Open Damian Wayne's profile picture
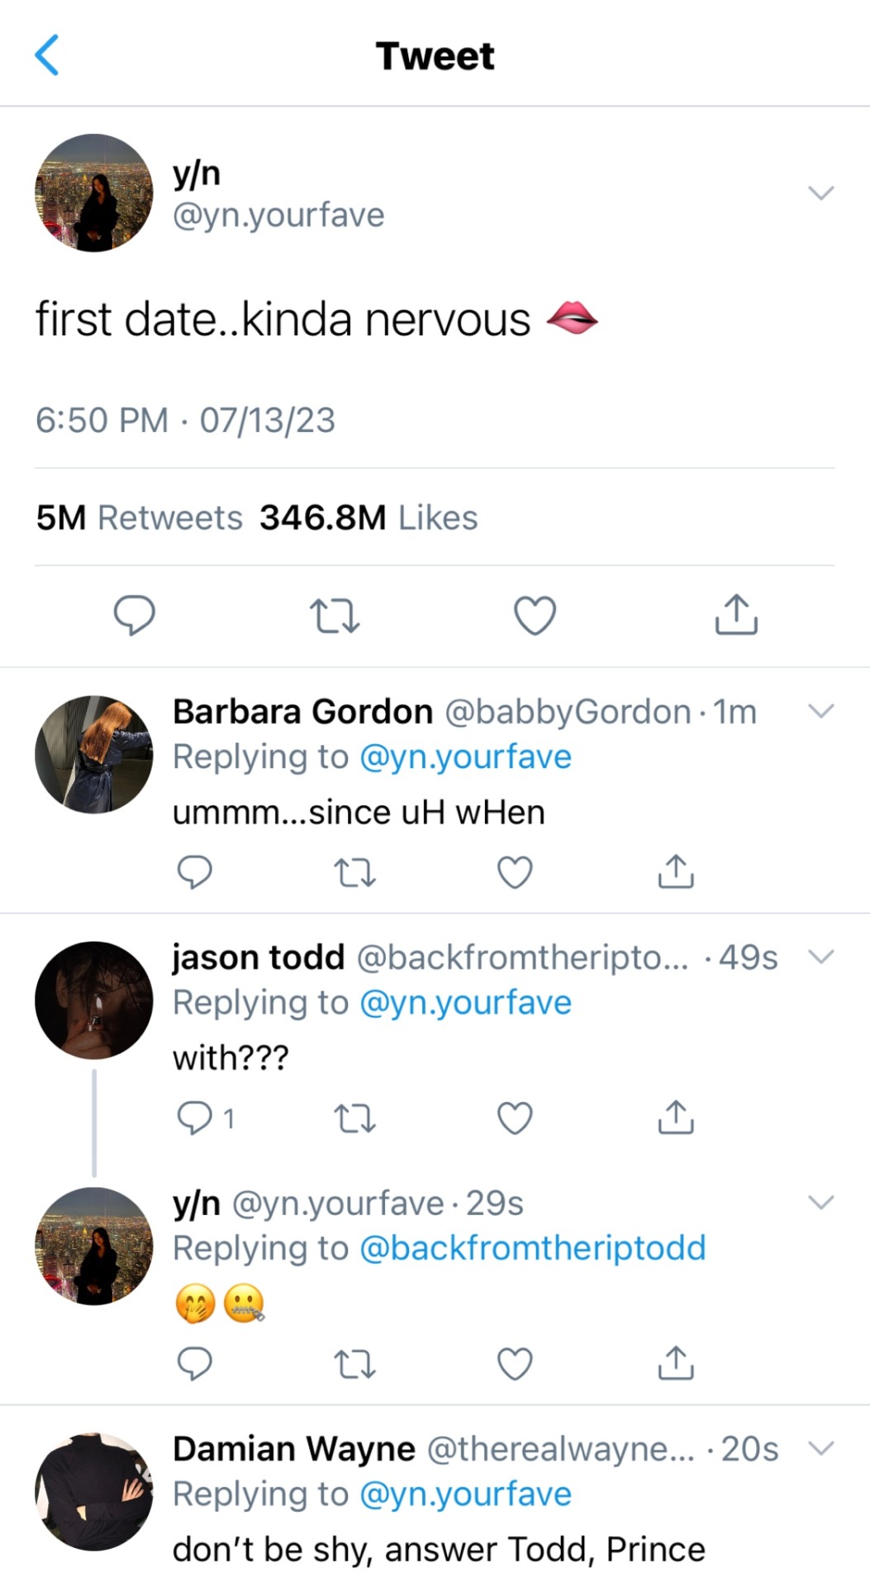The width and height of the screenshot is (870, 1586). 94,1492
